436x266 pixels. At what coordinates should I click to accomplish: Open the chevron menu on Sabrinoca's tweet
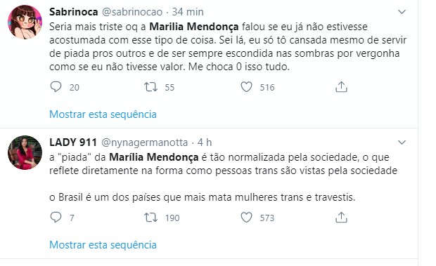(x=402, y=12)
